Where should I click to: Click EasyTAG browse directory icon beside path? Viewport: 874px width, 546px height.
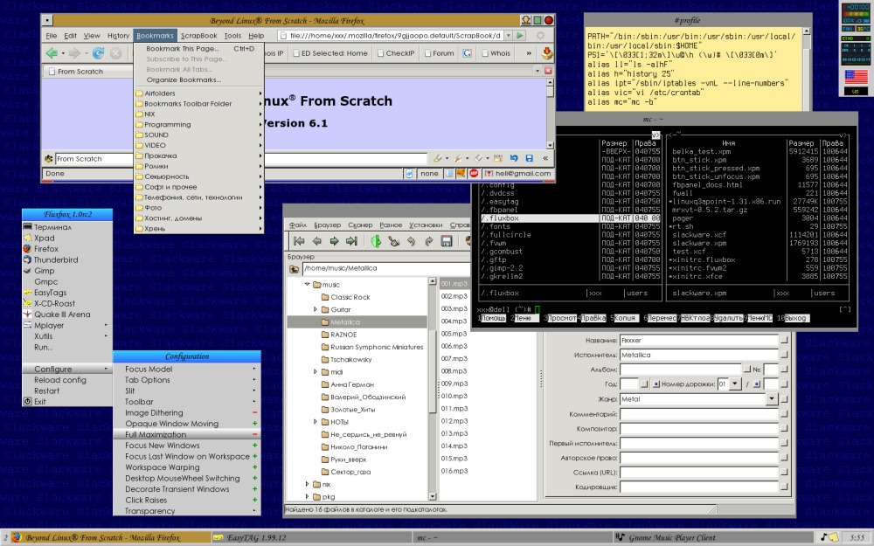click(x=294, y=269)
